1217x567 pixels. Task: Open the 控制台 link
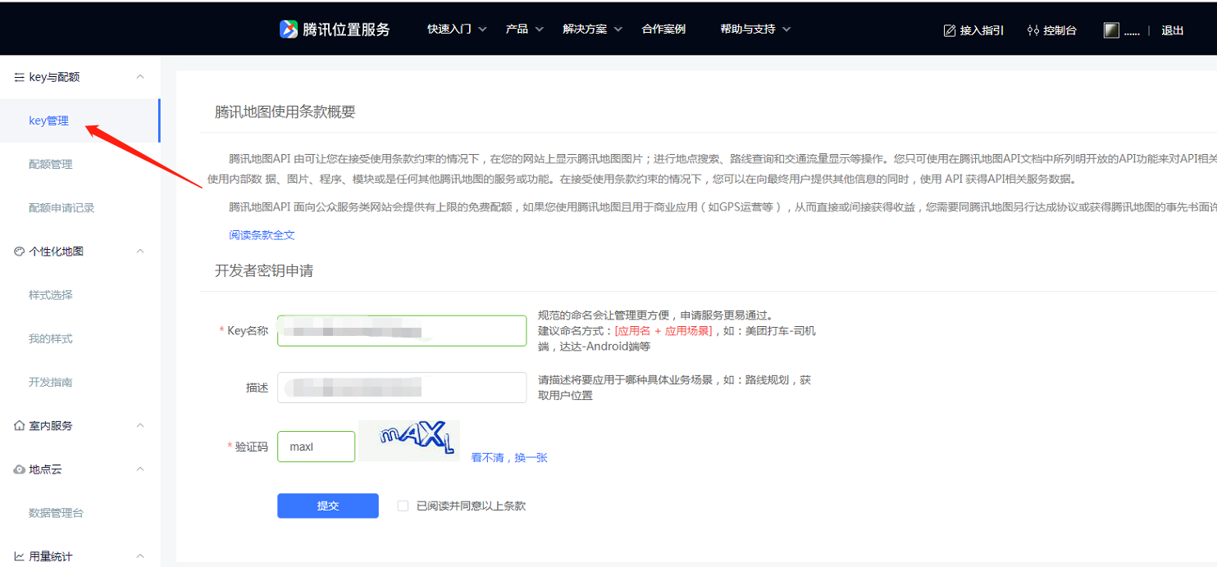coord(1060,30)
